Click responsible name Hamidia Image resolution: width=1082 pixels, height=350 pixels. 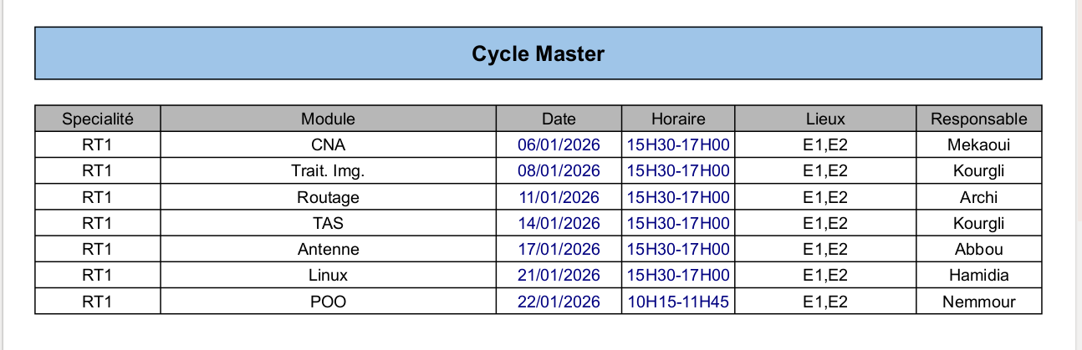978,276
